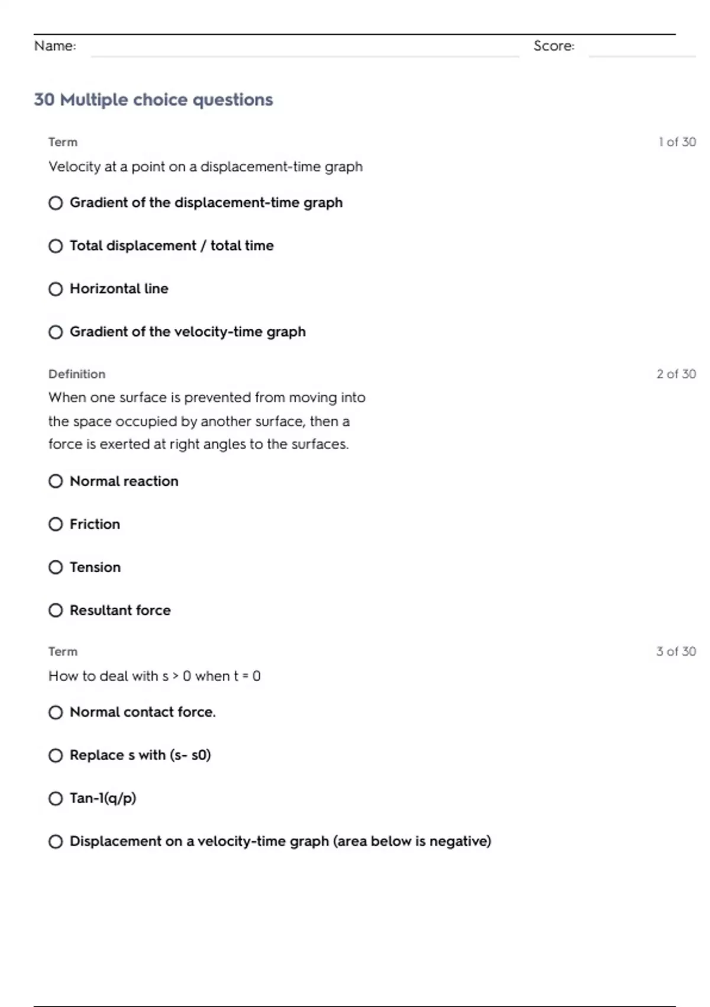Click the '30 Multiple choice questions' heading
This screenshot has height=1007, width=710.
153,100
